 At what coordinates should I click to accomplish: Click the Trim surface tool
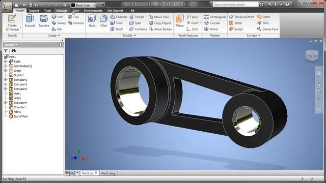[x=263, y=23]
